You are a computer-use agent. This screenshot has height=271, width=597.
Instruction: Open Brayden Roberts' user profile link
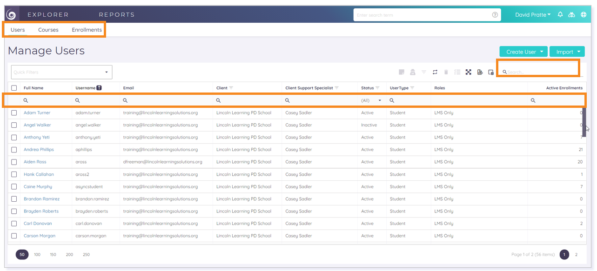(41, 211)
